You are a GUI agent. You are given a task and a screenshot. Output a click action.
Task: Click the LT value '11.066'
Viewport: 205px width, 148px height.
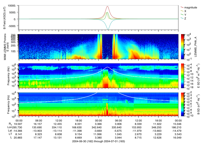point(98,134)
